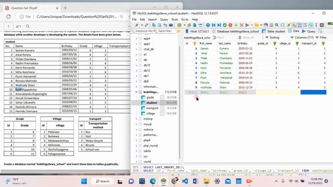Open the Sorting dropdown above the grid
Viewport: 333px width, 187px height.
272,37
